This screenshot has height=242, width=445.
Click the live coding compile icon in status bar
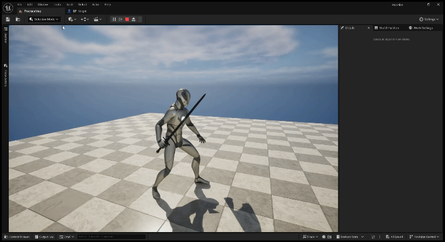point(373,237)
